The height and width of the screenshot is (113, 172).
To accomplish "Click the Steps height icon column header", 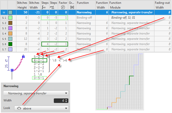I will point(45,8).
